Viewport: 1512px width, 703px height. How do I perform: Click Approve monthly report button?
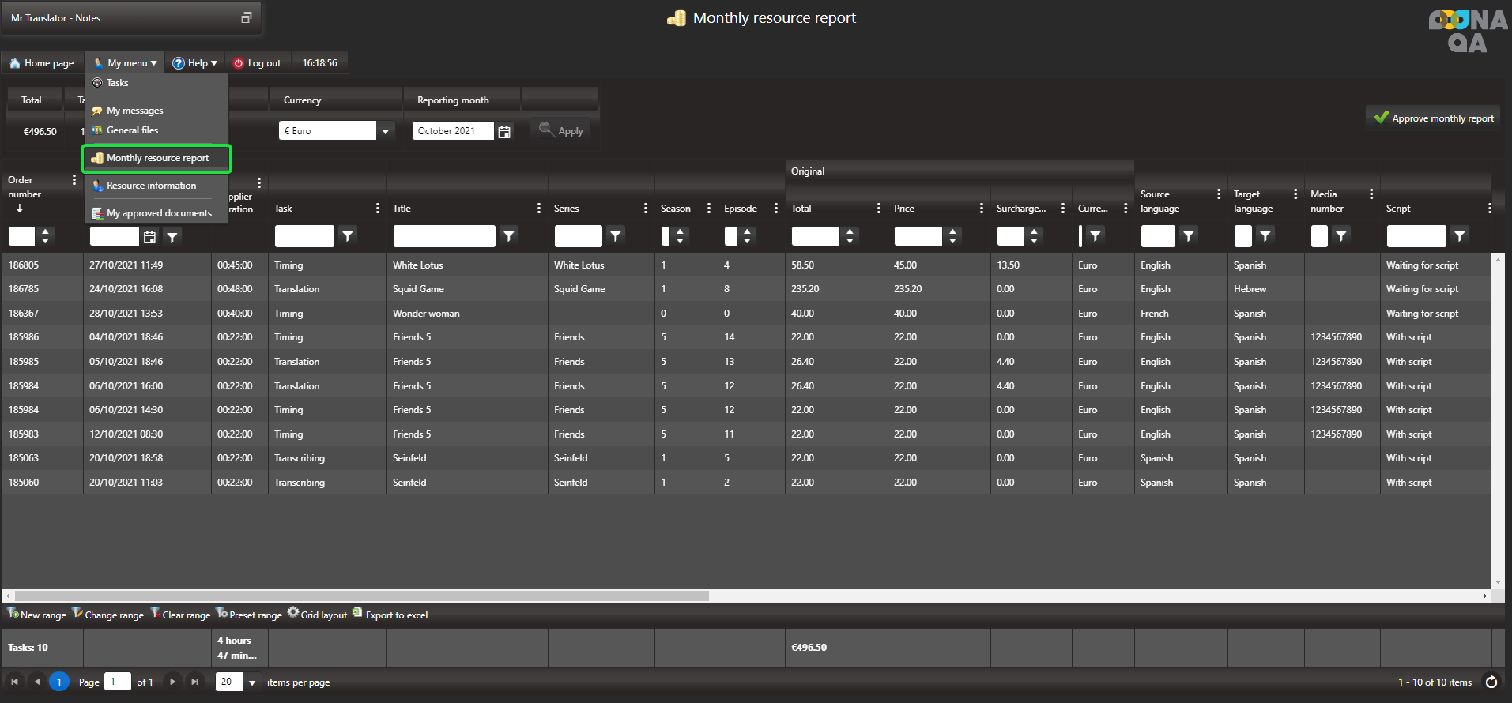pos(1433,118)
